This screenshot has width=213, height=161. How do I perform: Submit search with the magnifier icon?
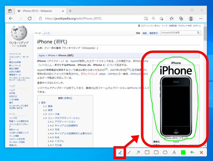point(198,33)
